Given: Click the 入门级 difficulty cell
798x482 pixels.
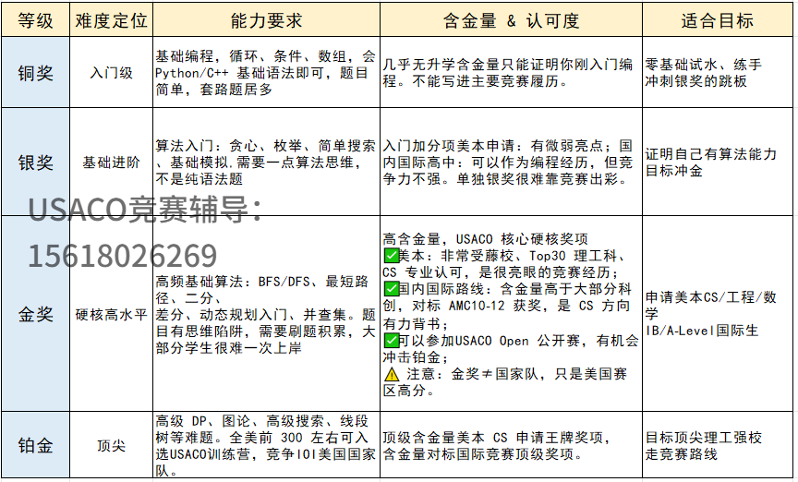Looking at the screenshot, I should [111, 72].
